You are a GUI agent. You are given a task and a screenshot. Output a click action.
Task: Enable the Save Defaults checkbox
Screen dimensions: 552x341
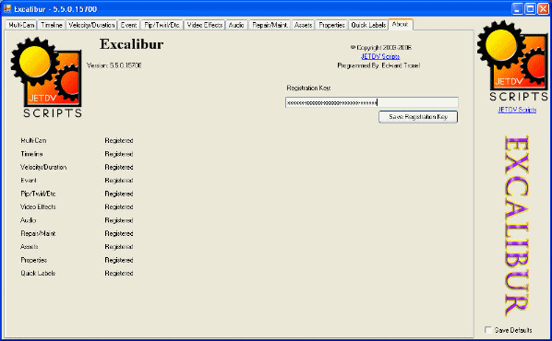coord(488,330)
